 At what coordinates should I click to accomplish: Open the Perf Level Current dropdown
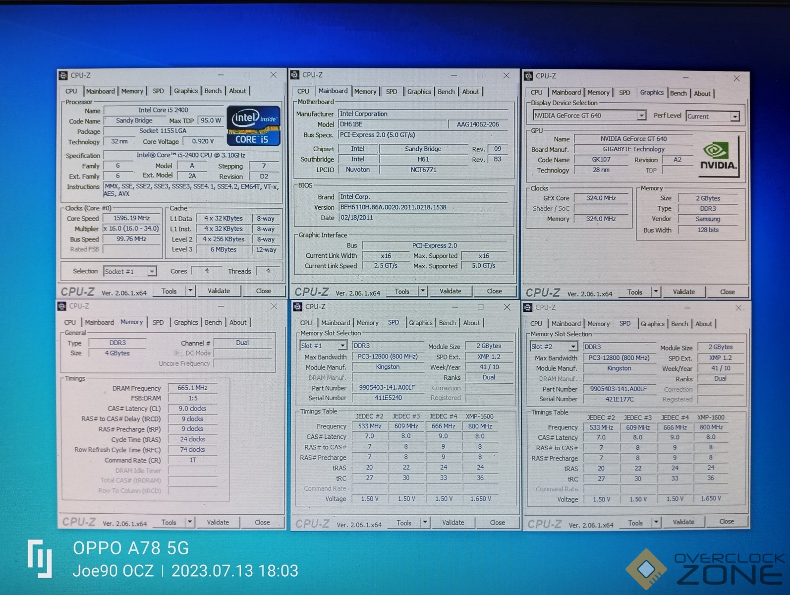click(x=734, y=117)
